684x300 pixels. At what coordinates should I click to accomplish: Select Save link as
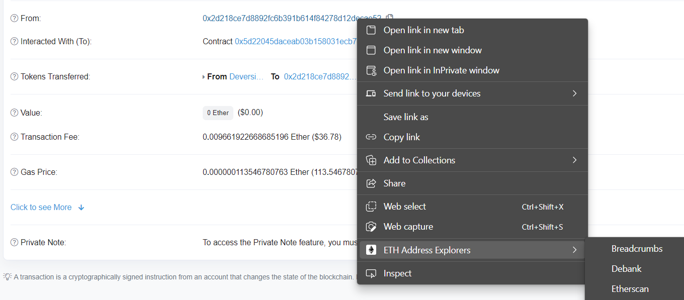click(x=472, y=117)
